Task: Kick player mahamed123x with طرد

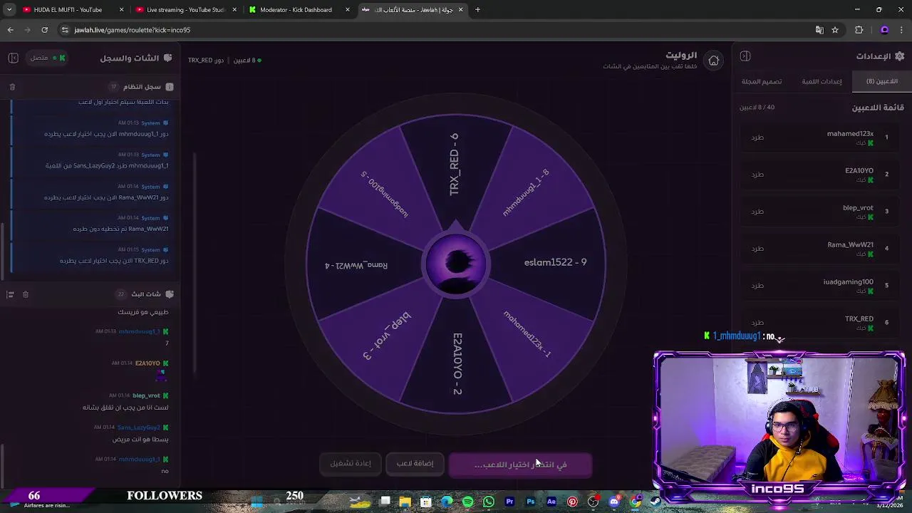Action: tap(757, 137)
